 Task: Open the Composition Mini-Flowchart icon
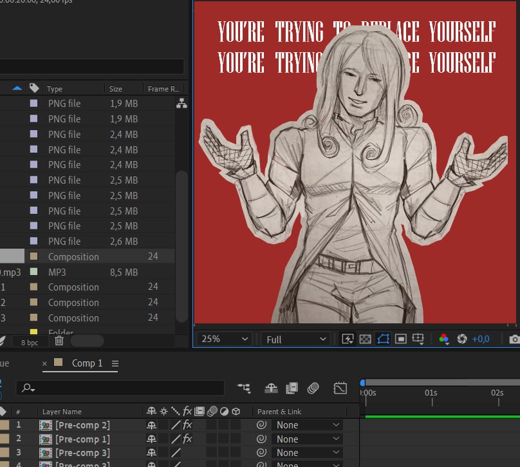coord(244,388)
